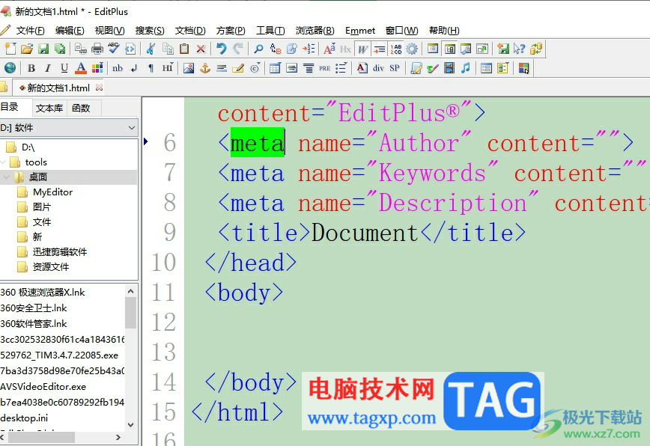This screenshot has height=446, width=650.
Task: Select the MyEditor folder
Action: click(x=52, y=192)
